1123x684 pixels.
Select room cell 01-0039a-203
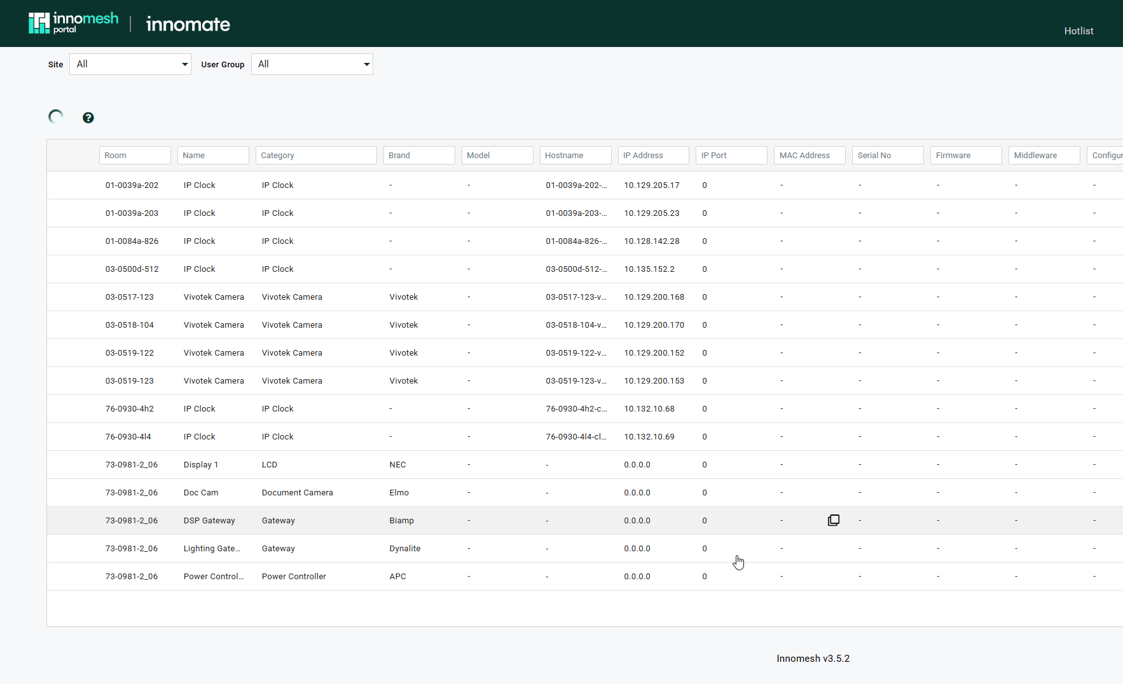coord(132,213)
